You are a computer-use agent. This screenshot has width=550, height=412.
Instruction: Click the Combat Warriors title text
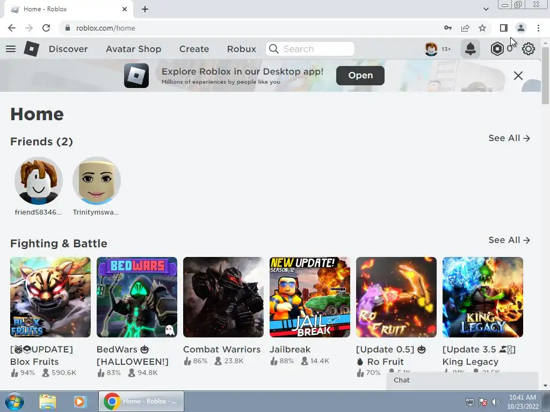coord(222,349)
